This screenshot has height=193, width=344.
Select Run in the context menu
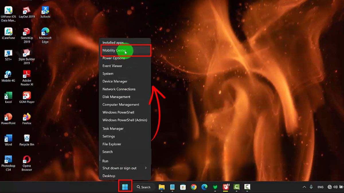click(x=125, y=161)
